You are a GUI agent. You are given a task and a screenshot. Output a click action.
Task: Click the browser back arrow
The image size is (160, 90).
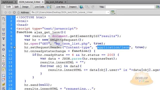[5, 12]
